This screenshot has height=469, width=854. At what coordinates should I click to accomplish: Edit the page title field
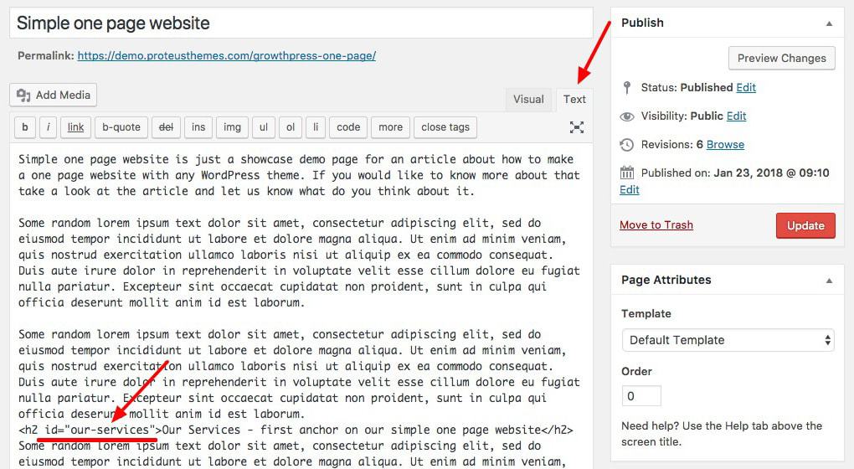point(301,23)
